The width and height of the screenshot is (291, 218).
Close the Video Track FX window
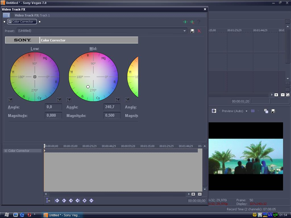pyautogui.click(x=205, y=9)
